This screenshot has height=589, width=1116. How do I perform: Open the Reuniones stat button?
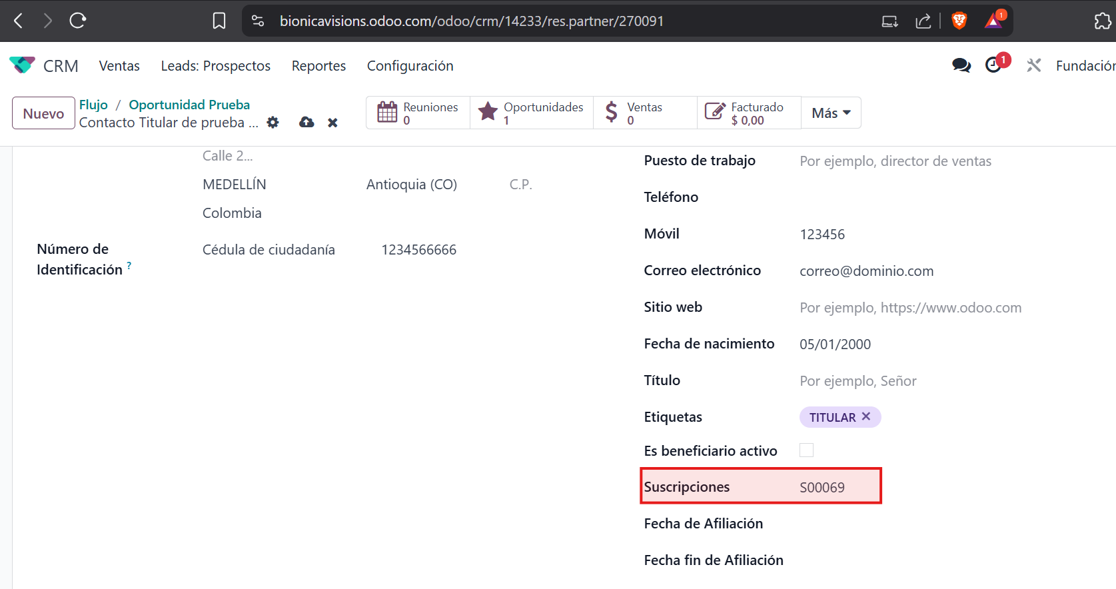[x=418, y=113]
